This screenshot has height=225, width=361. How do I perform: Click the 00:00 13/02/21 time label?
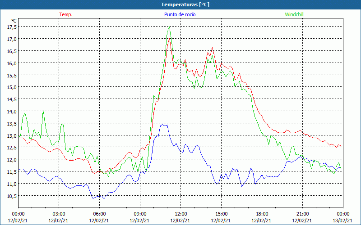343,217
